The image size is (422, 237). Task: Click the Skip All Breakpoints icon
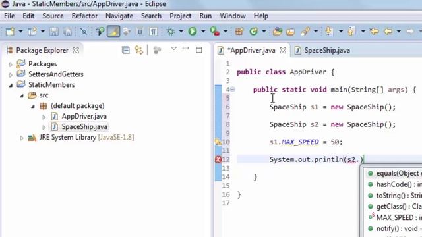[84, 32]
